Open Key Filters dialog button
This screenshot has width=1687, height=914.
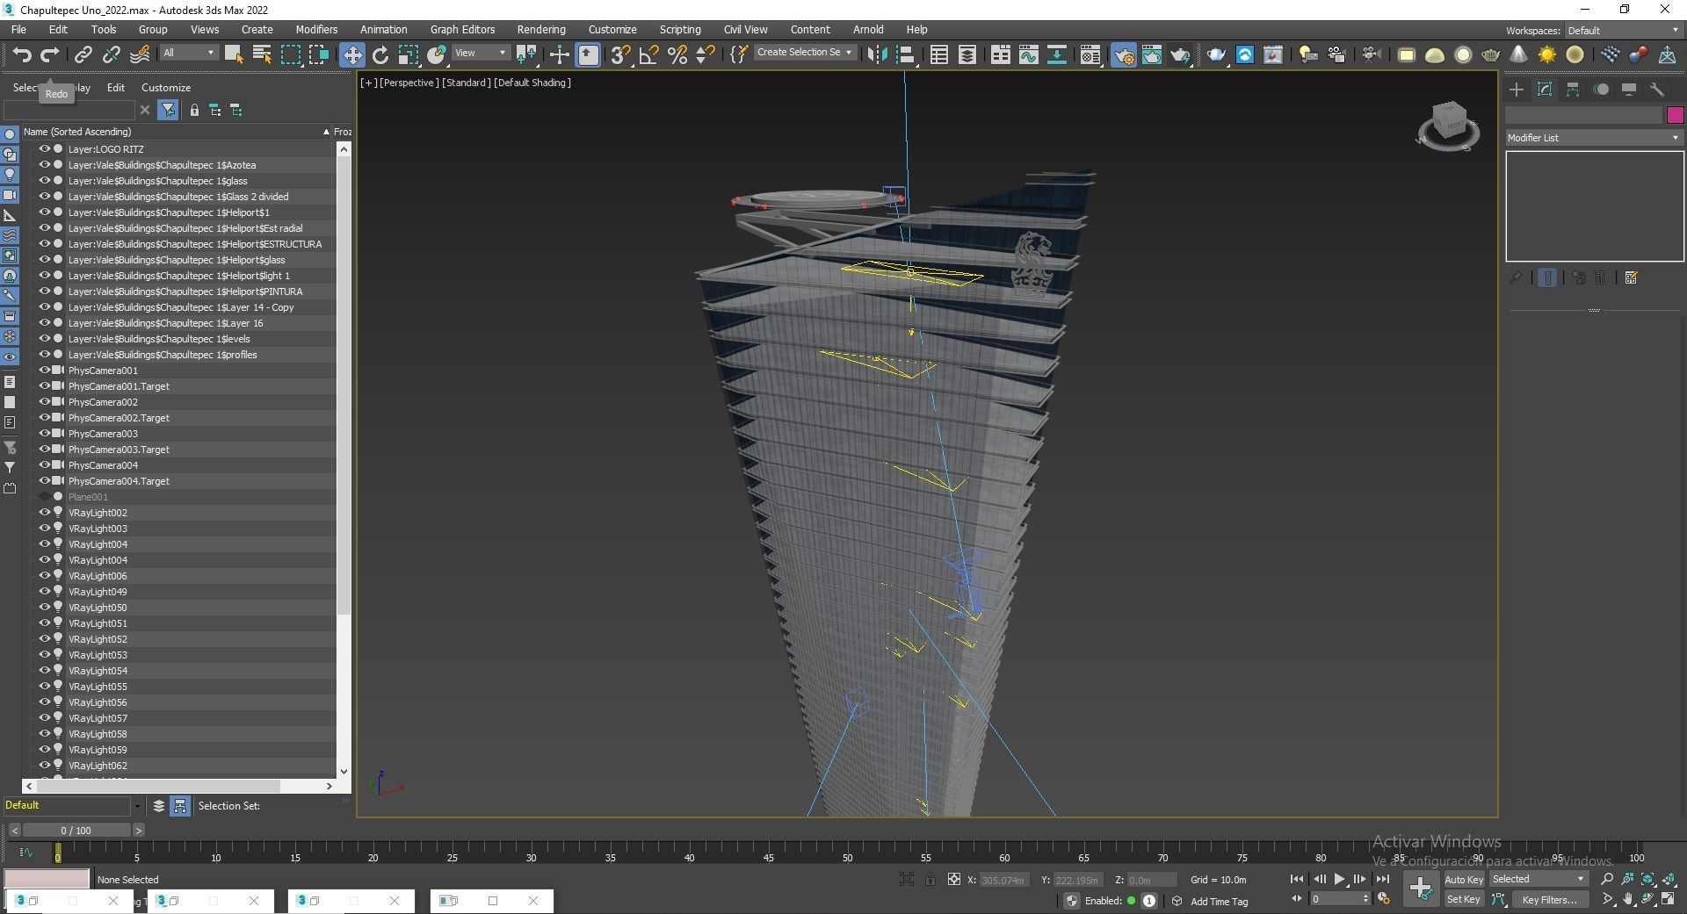(x=1550, y=899)
